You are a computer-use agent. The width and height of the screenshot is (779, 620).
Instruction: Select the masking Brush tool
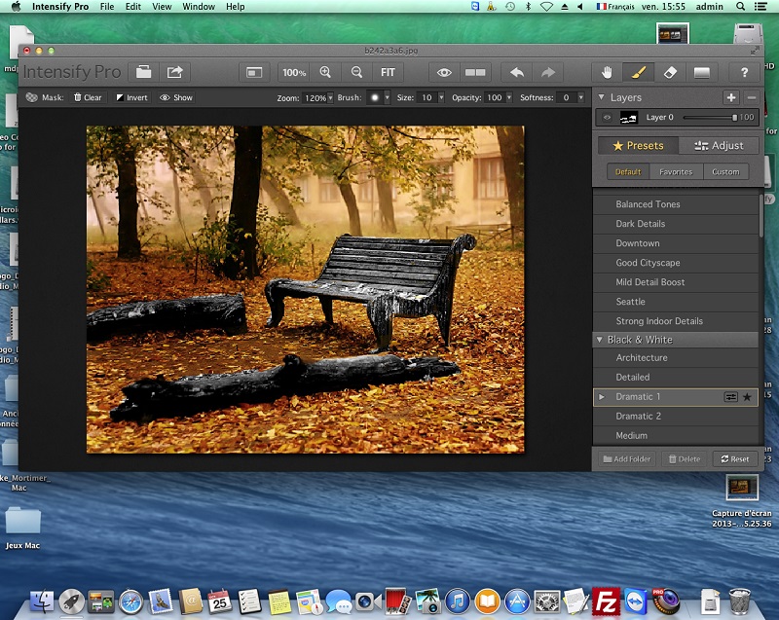pos(639,72)
